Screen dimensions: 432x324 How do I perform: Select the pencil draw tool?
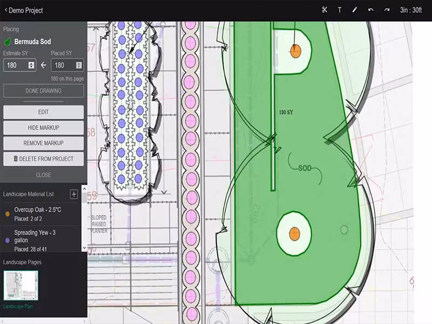coord(355,10)
